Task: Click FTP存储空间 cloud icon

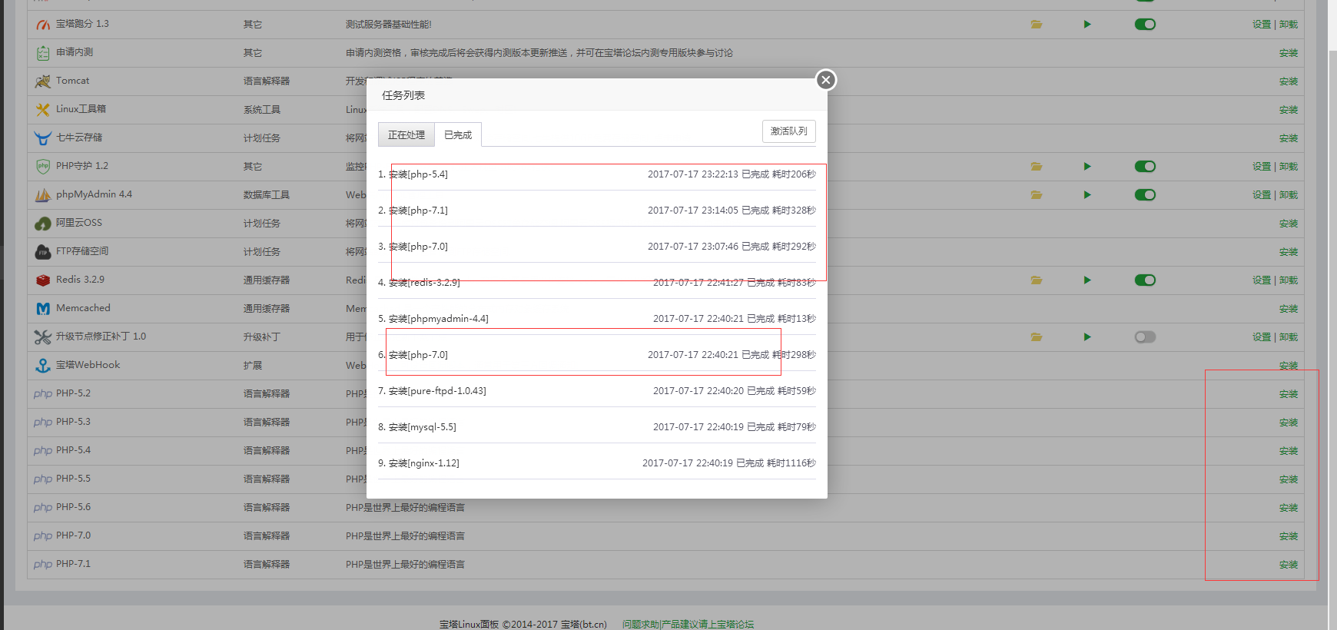Action: point(43,252)
